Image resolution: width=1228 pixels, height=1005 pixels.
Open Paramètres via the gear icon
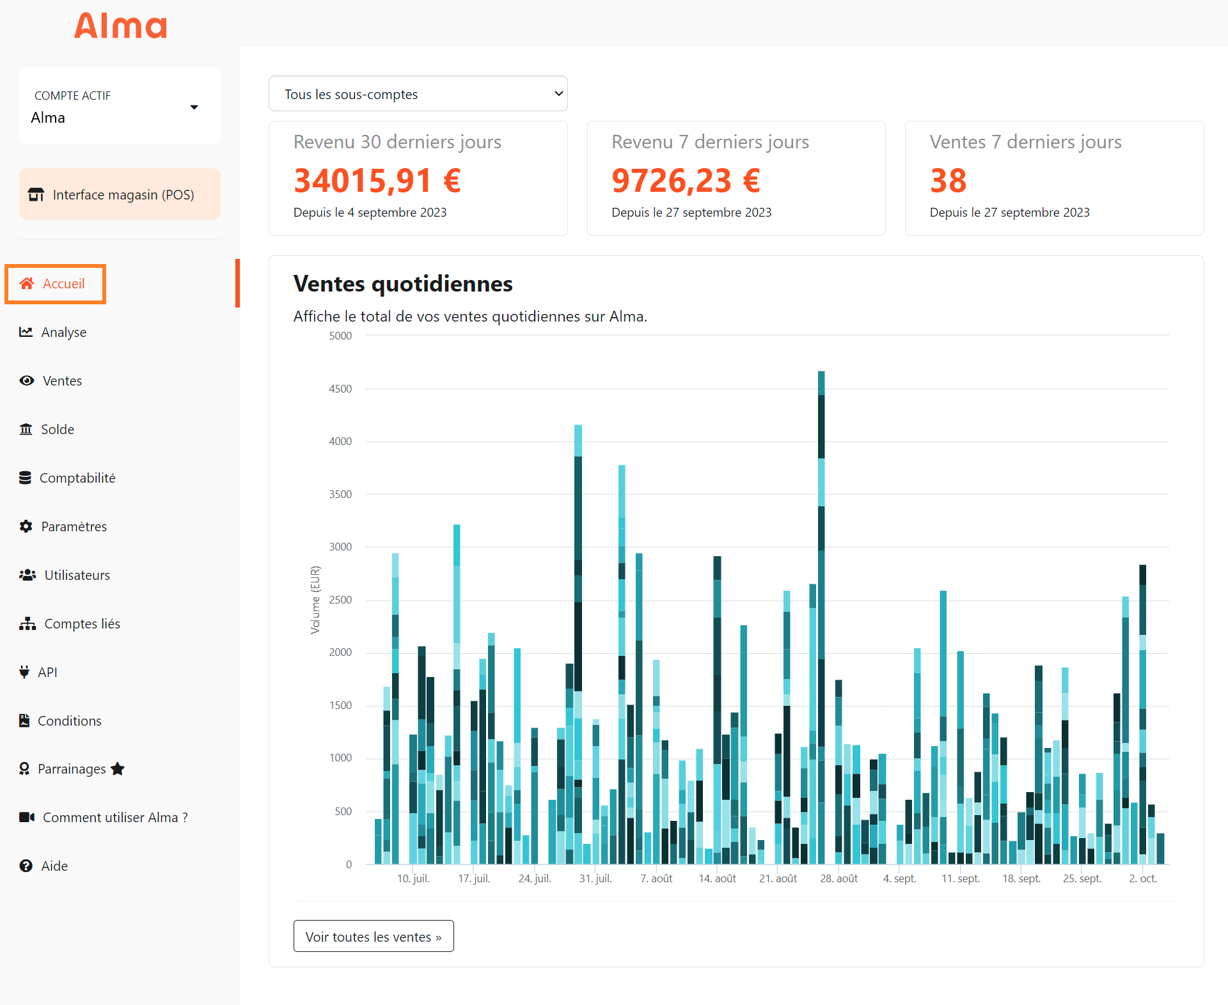(26, 526)
